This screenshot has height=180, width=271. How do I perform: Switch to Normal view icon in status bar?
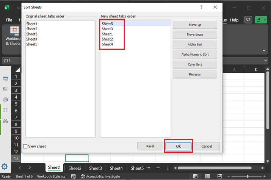tap(195, 176)
